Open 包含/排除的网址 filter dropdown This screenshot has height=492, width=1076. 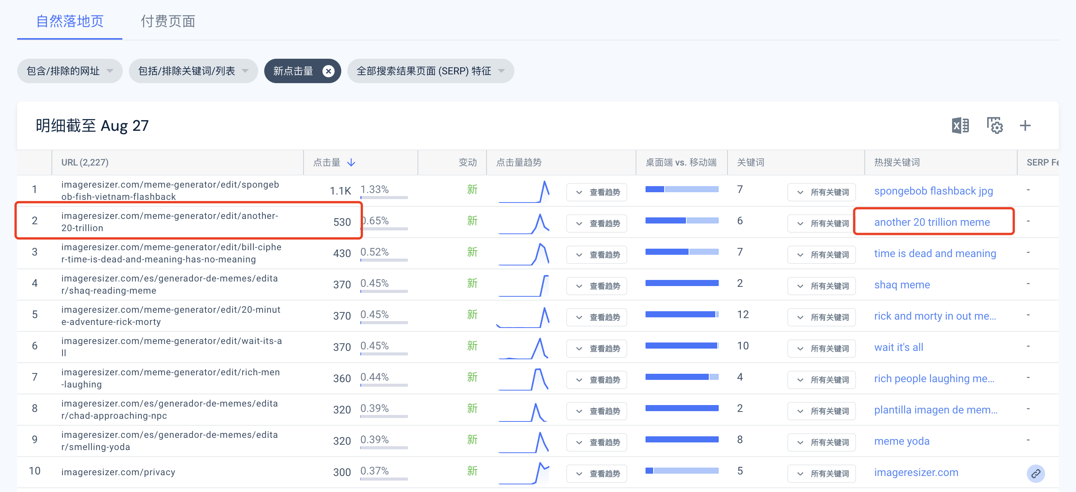(x=70, y=71)
